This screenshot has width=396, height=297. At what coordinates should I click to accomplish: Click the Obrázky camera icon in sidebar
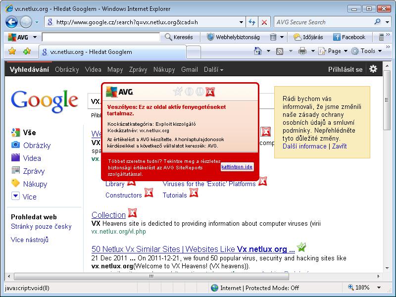click(15, 145)
